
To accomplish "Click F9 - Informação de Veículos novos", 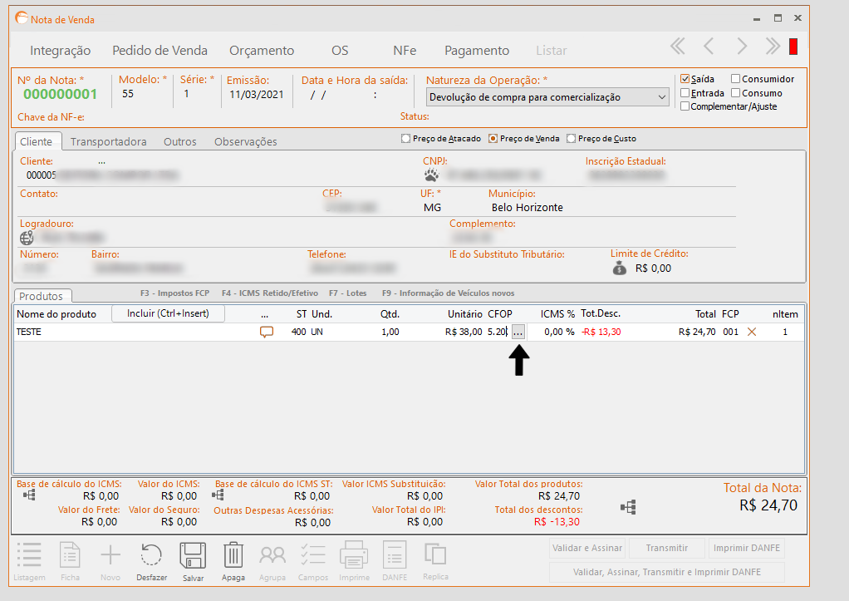I will click(449, 293).
